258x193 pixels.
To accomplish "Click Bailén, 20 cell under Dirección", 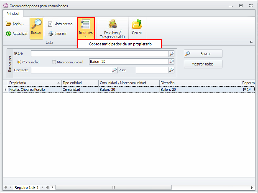I will pos(200,90).
